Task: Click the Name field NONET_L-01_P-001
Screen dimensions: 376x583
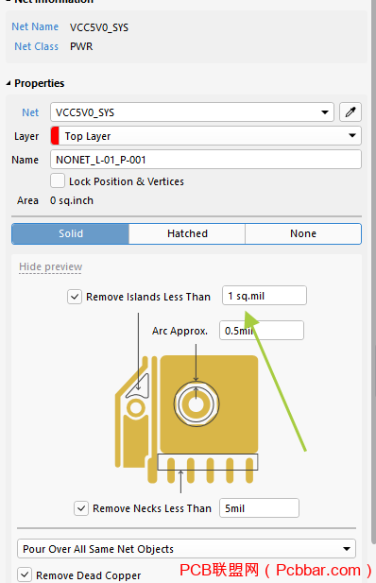Action: 206,160
